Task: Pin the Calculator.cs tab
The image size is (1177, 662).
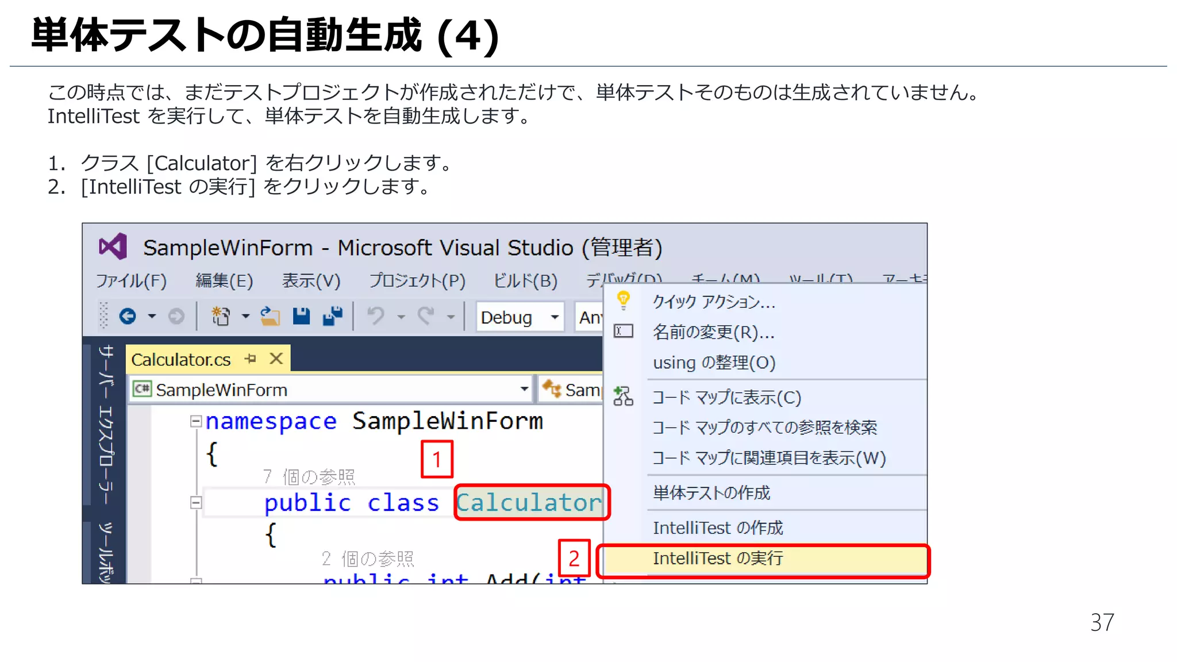Action: click(250, 359)
